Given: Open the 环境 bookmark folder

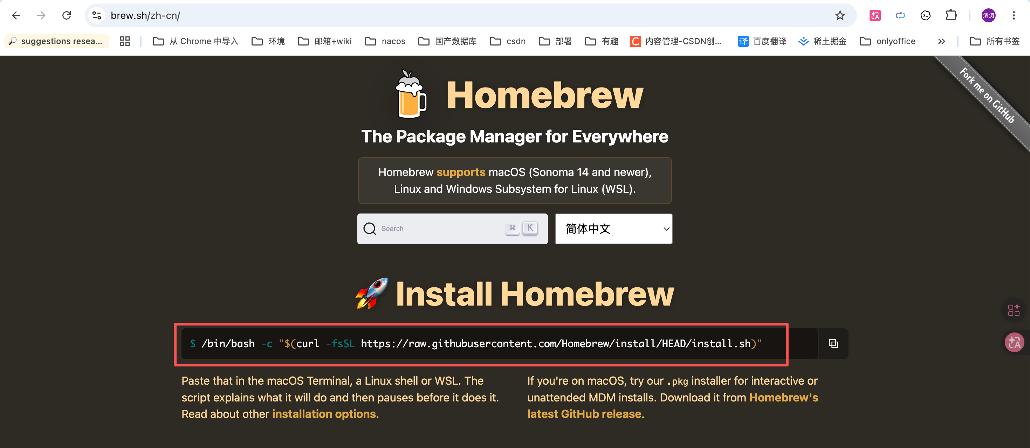Looking at the screenshot, I should point(268,41).
